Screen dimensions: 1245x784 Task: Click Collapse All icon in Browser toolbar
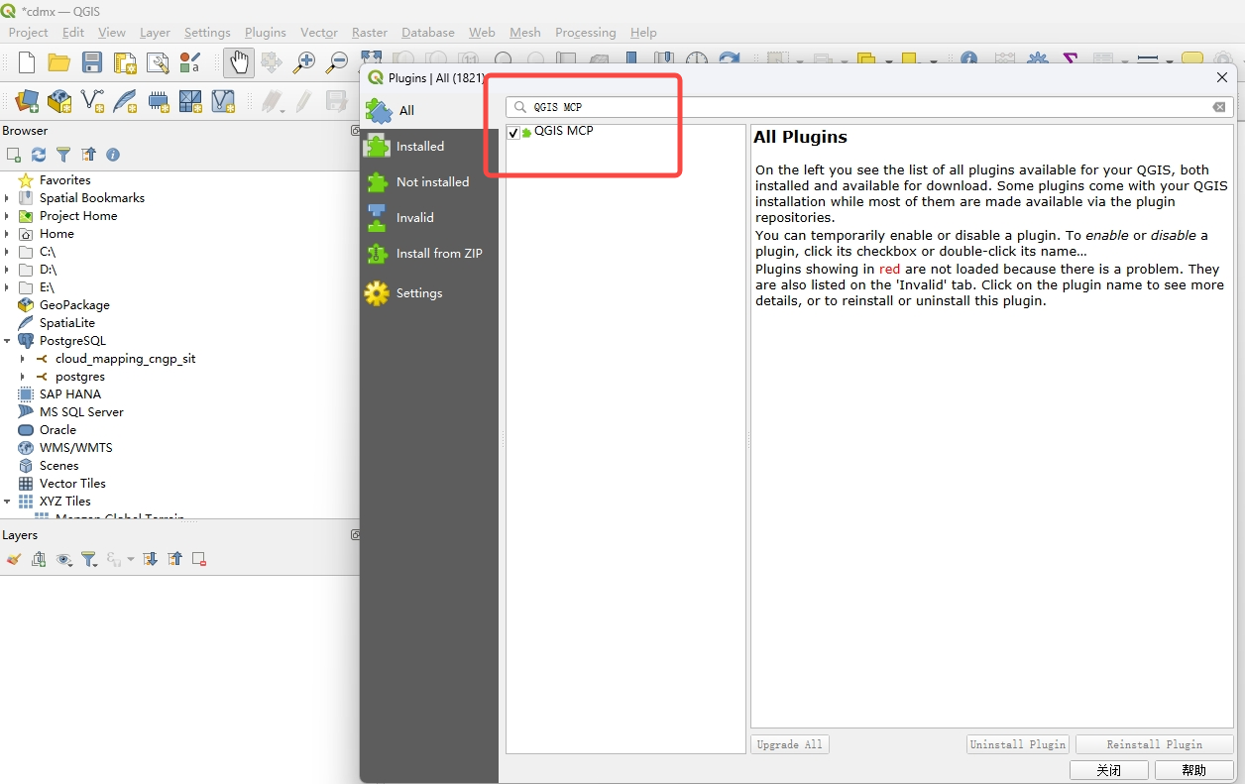point(88,155)
